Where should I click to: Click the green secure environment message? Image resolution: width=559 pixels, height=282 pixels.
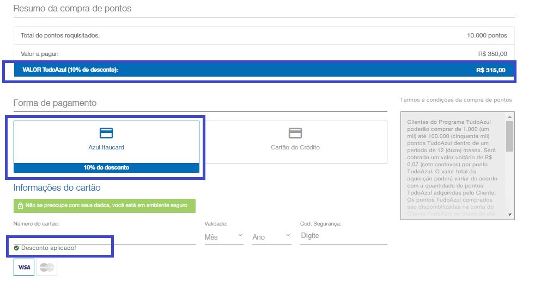[x=105, y=205]
